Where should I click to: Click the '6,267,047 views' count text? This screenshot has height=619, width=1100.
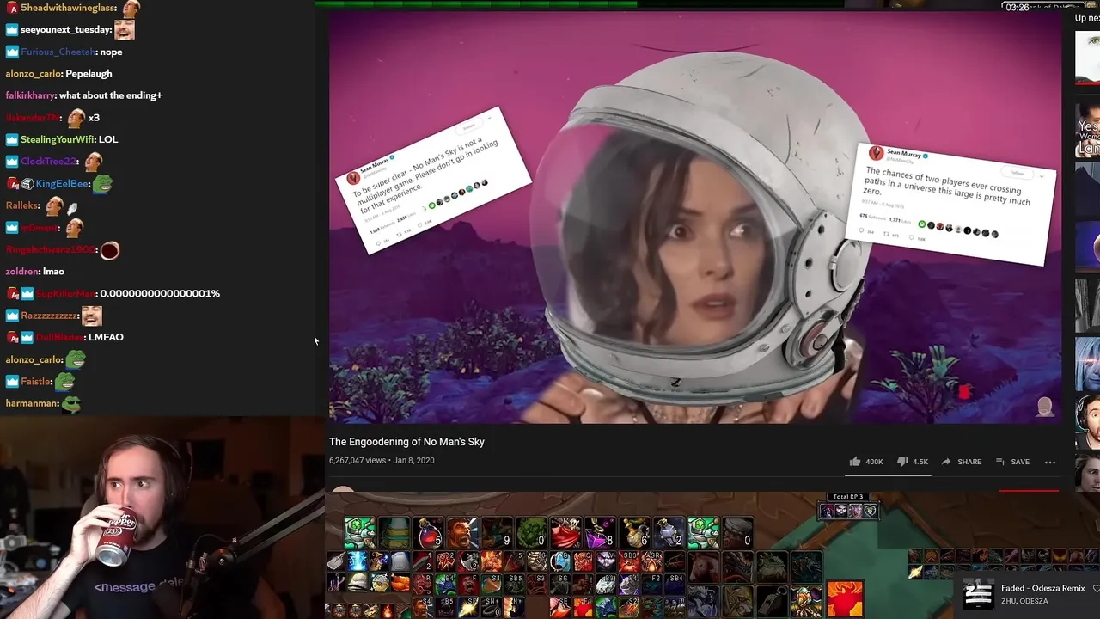(357, 461)
